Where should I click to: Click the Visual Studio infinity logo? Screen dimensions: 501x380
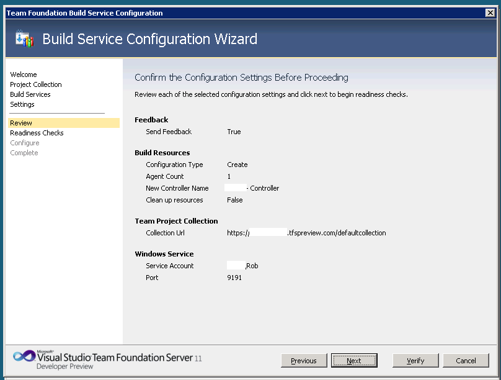[x=24, y=357]
